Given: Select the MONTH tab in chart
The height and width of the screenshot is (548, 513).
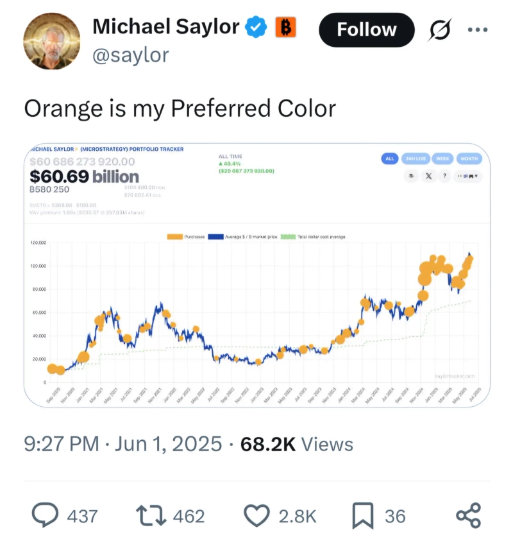Looking at the screenshot, I should tap(468, 158).
